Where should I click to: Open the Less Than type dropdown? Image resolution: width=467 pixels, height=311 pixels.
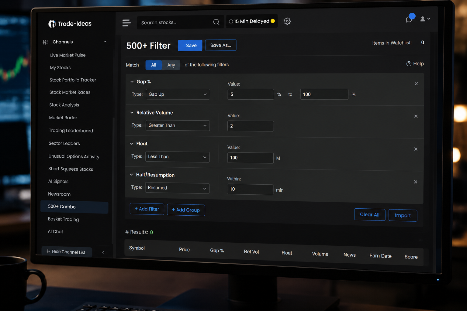point(178,157)
